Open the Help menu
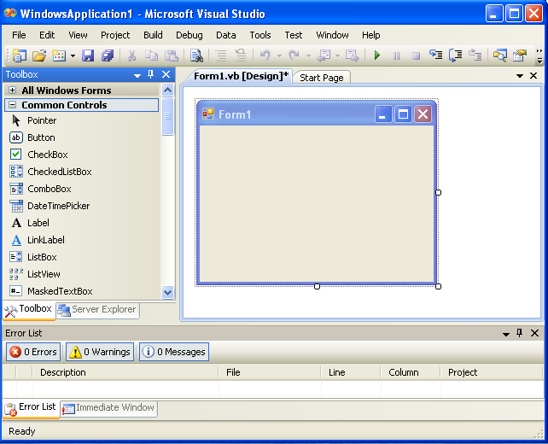548x444 pixels. (x=370, y=35)
